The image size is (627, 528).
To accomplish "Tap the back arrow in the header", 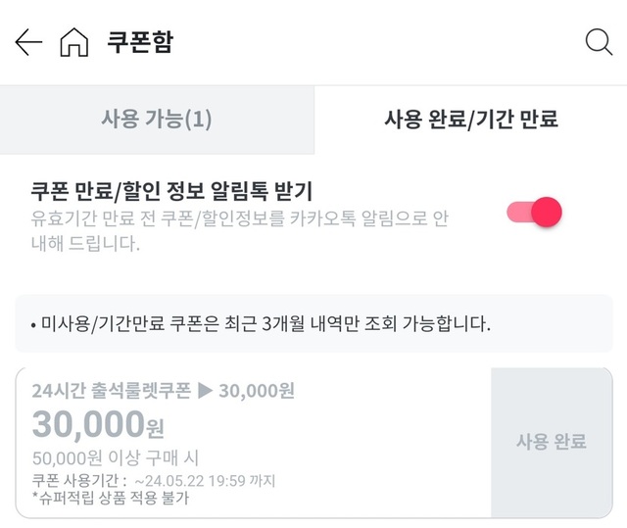I will coord(28,42).
